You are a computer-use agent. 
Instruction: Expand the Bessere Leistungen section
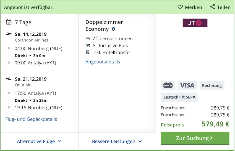(117, 141)
